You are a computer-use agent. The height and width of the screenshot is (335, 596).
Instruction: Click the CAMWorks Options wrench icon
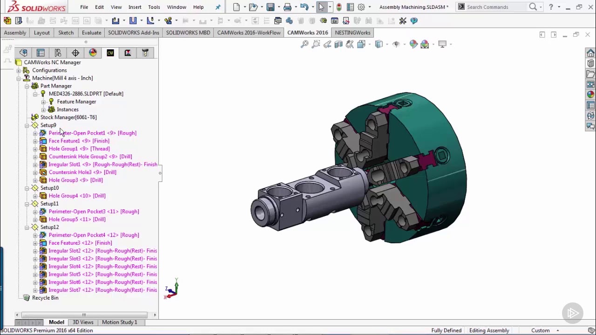point(403,20)
